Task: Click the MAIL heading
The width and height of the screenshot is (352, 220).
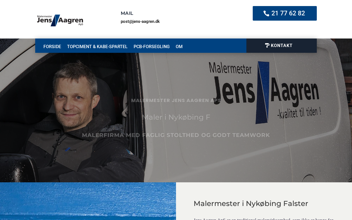Action: coord(127,13)
